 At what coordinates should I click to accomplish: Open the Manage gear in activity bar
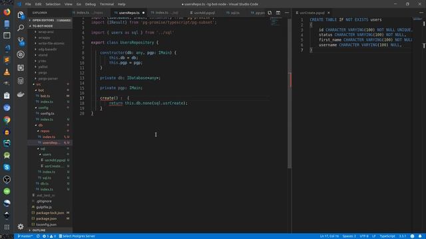click(x=21, y=226)
